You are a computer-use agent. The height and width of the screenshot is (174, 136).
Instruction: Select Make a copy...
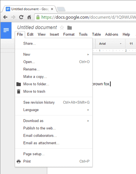[x=54, y=77]
